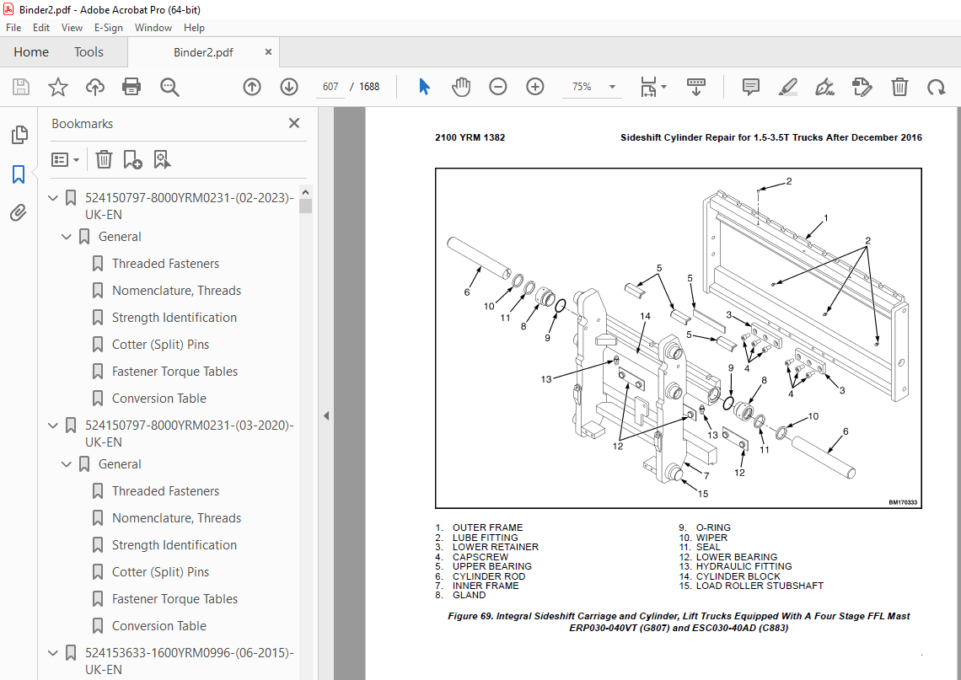Screen dimensions: 961x680
Task: Click the scrolling mode download icon
Action: pyautogui.click(x=695, y=87)
